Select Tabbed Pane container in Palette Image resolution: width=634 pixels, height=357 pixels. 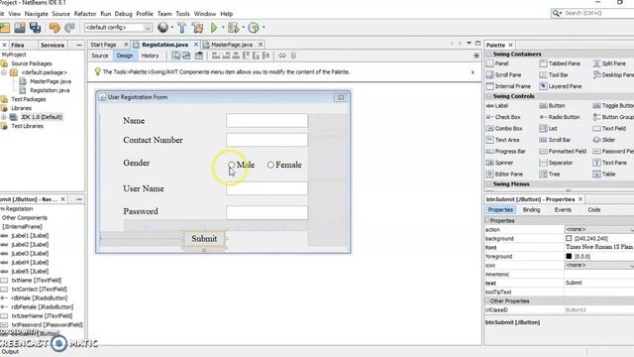click(x=560, y=63)
